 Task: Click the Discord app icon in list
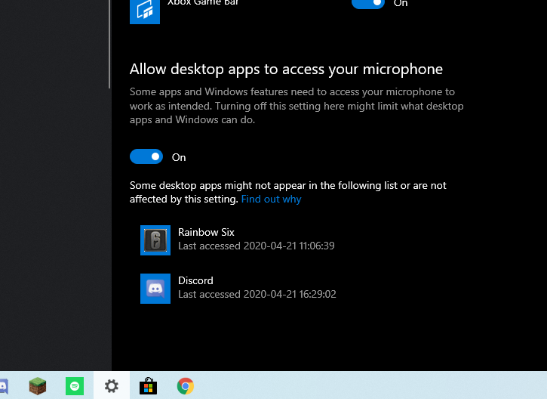[155, 289]
